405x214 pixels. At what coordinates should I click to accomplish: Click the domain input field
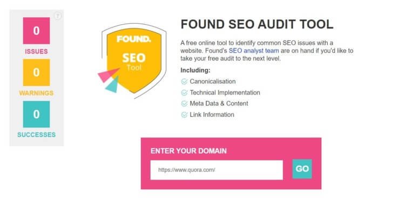pos(217,170)
